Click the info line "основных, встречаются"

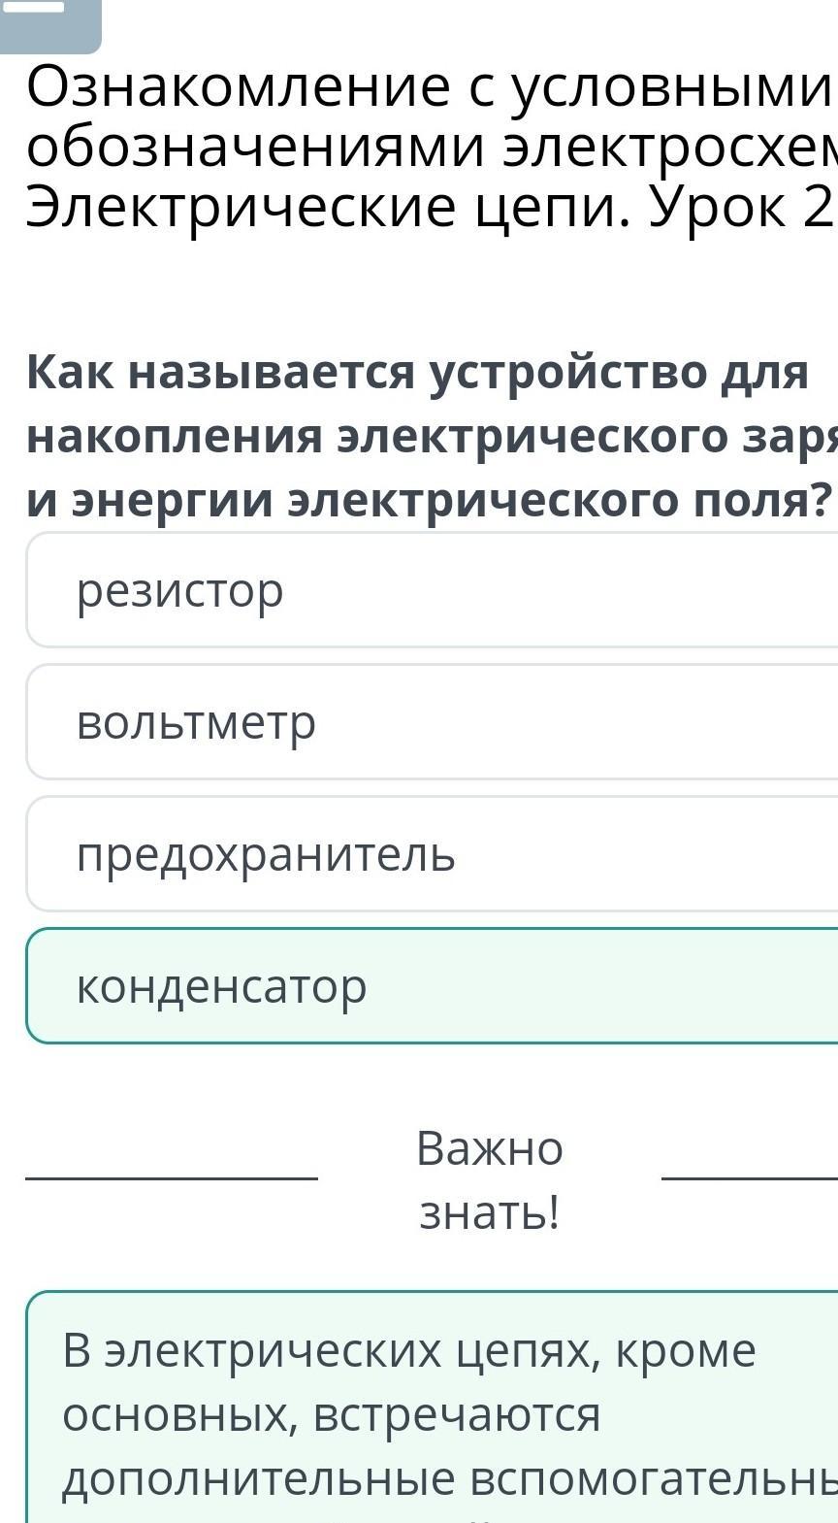pos(332,1415)
